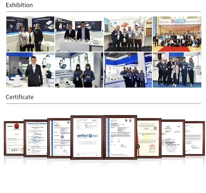Screen dimensions: 206x193
Task: Open the FIME Medical Expo group photo
Action: [177, 34]
